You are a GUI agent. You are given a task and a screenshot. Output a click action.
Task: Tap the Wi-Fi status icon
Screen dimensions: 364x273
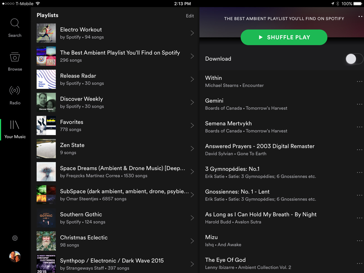coord(38,4)
